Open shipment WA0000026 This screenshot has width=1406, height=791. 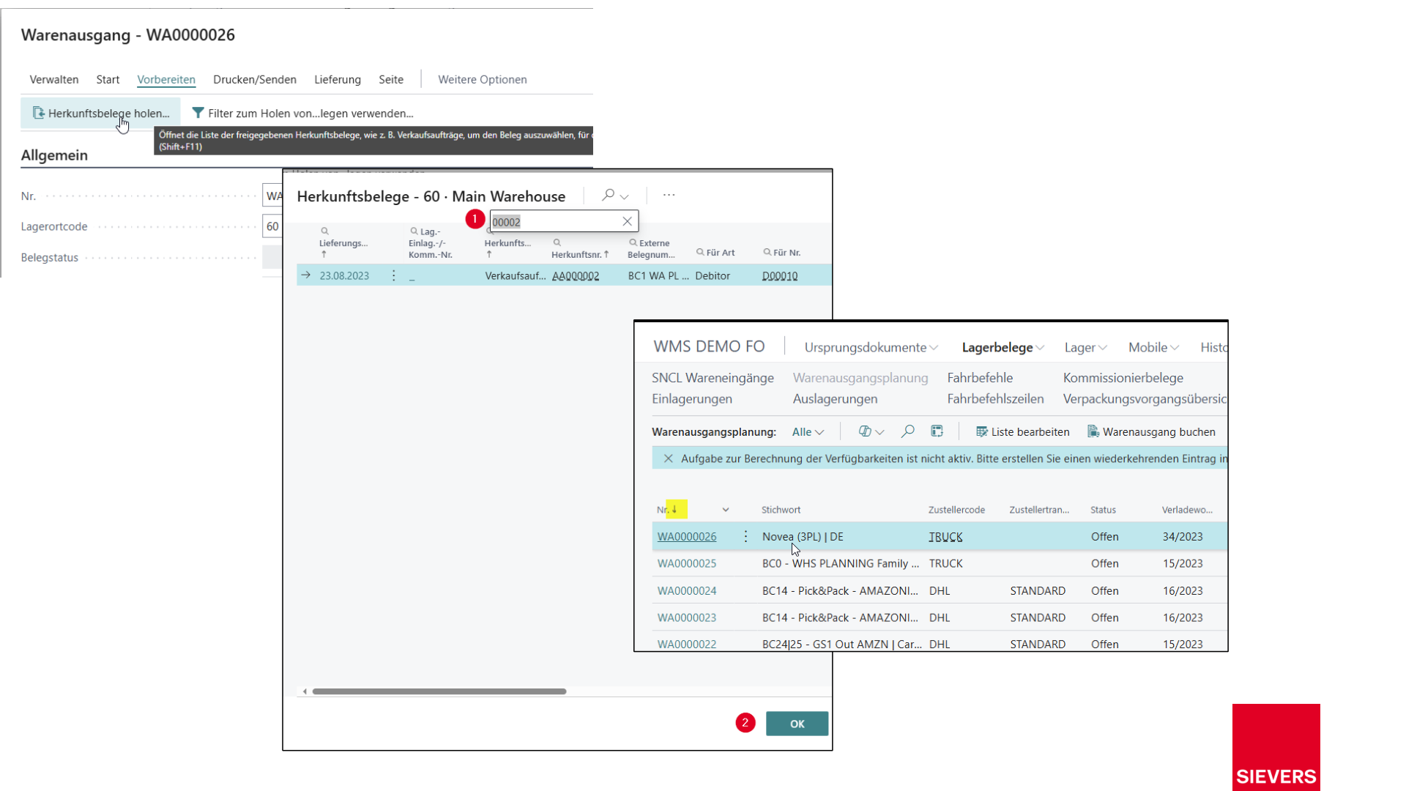point(687,537)
